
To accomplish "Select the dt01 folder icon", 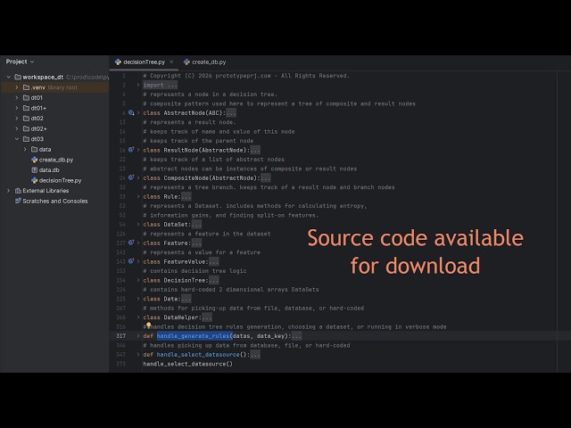I will [26, 97].
